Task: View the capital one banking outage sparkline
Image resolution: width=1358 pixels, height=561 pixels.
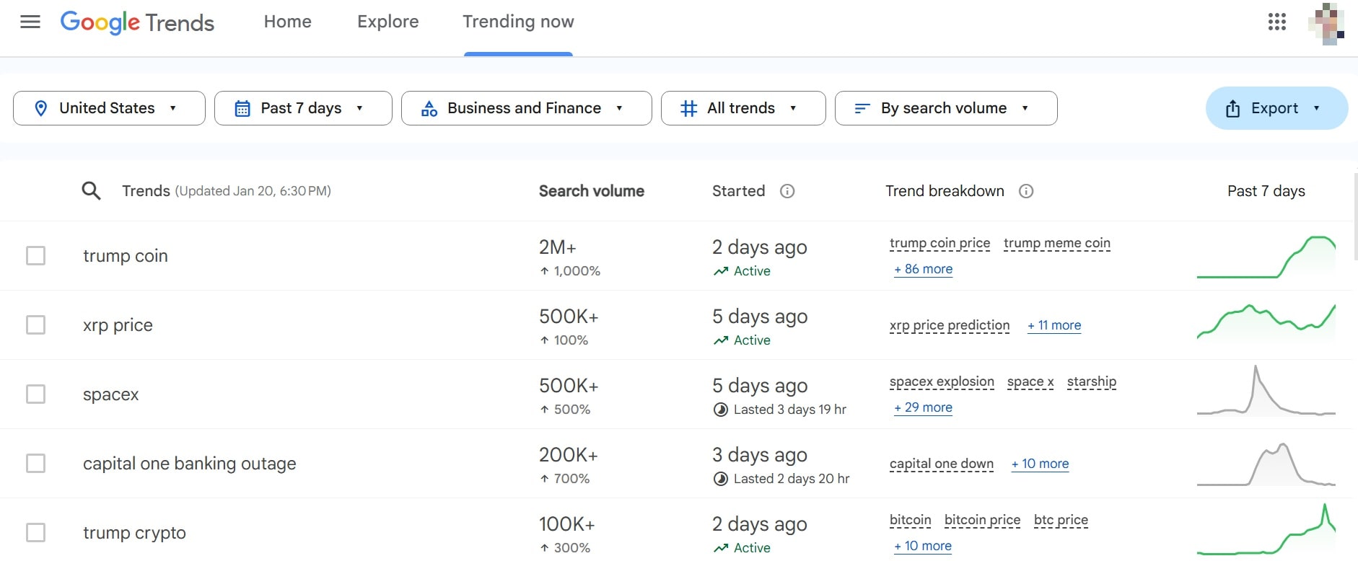Action: [x=1266, y=464]
